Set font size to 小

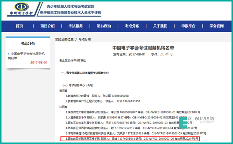(172, 55)
